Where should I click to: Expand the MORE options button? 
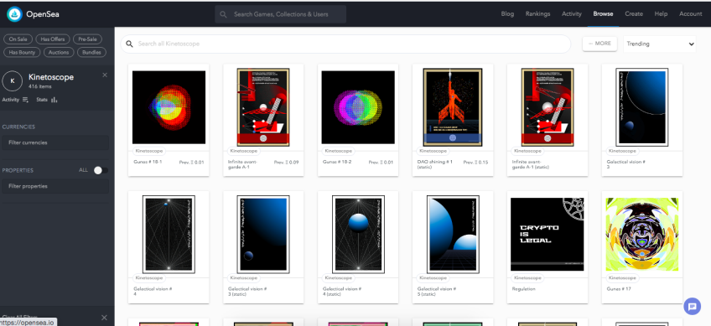[599, 44]
